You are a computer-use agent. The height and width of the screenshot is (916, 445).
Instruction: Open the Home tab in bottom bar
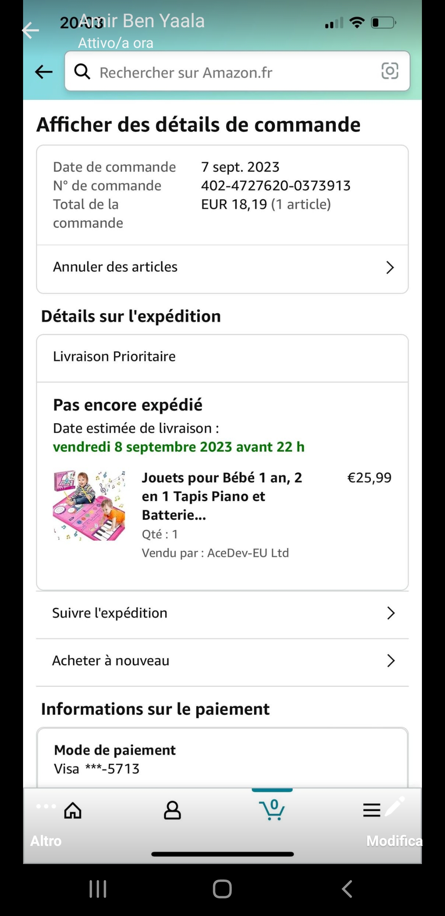(73, 810)
